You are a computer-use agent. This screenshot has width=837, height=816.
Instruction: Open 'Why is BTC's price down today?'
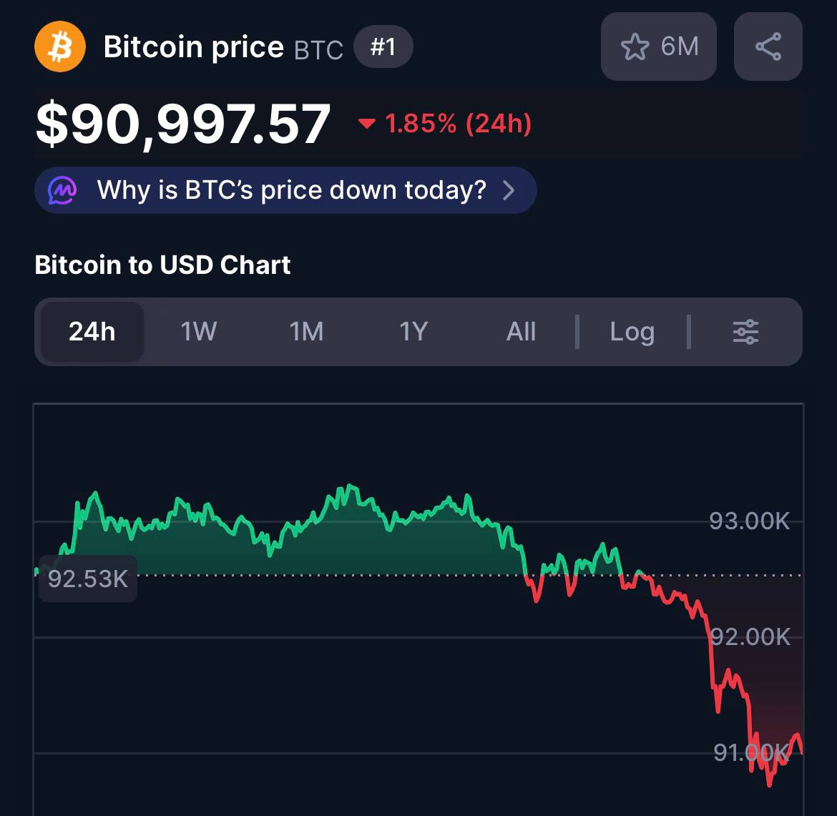[291, 190]
